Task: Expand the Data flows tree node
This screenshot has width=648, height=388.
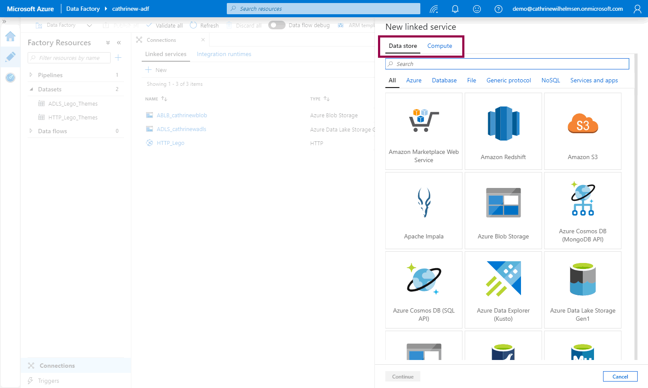Action: click(31, 131)
